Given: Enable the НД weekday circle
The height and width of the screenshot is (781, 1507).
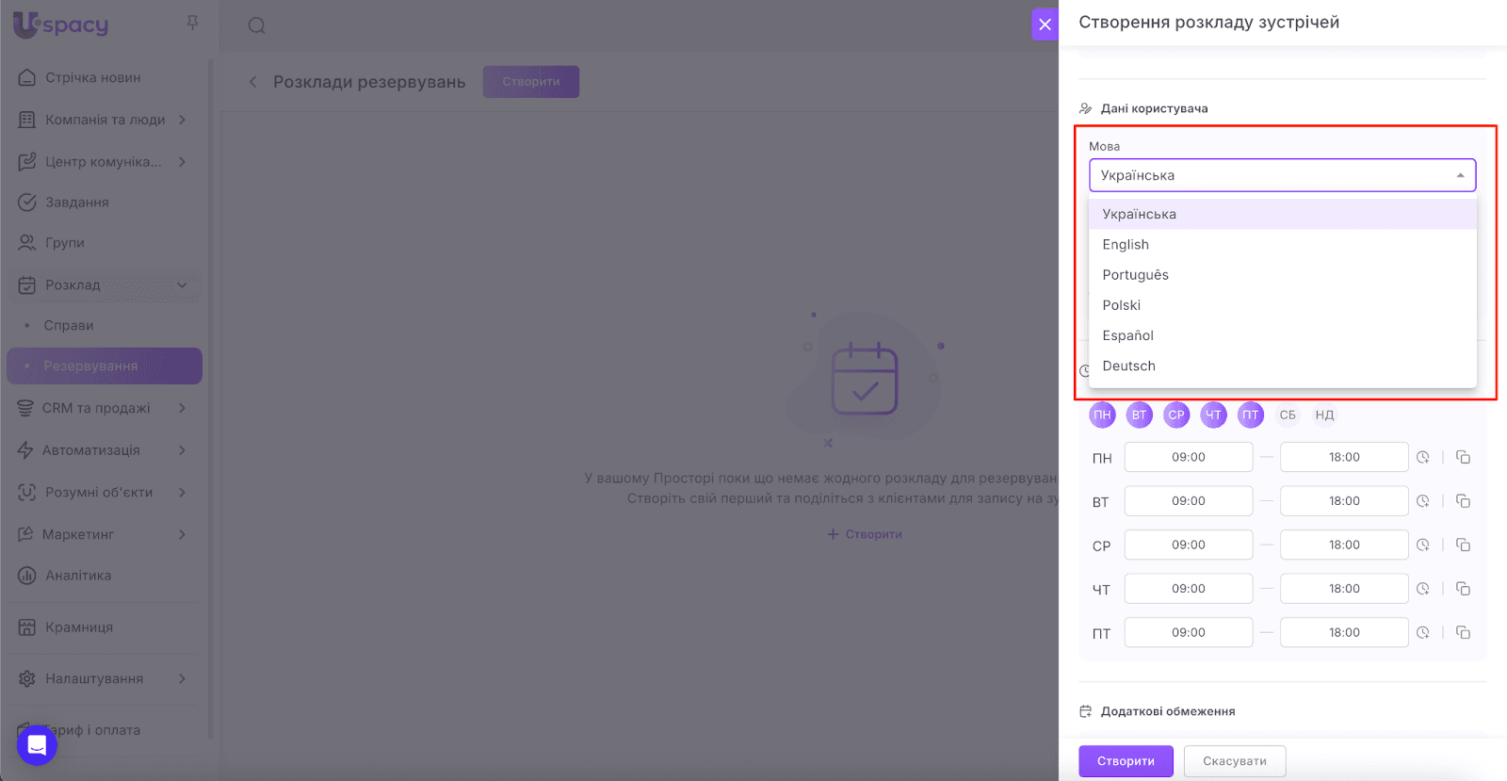Looking at the screenshot, I should [1324, 415].
